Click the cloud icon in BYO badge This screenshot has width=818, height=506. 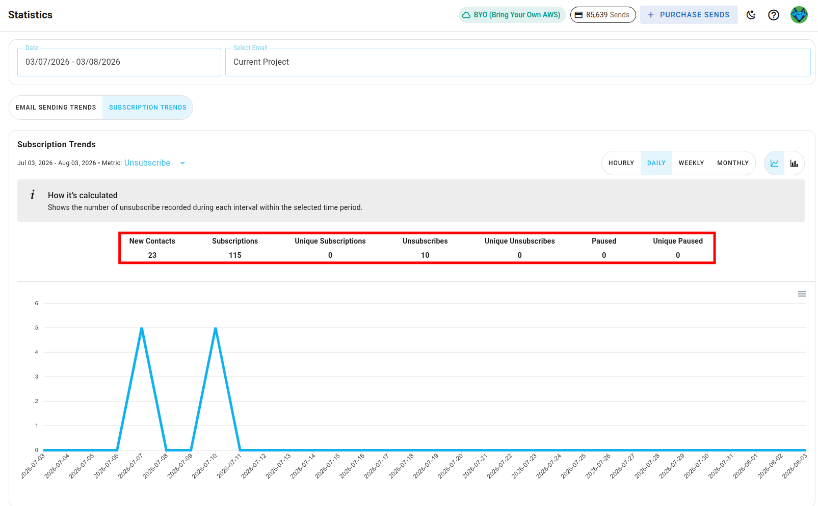click(466, 15)
